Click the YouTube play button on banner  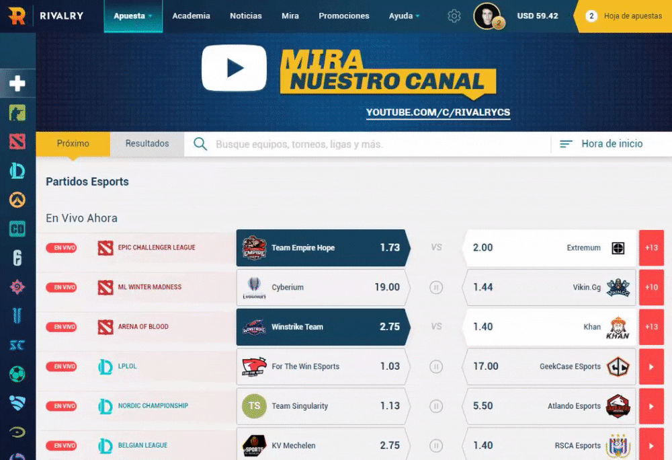pyautogui.click(x=234, y=68)
